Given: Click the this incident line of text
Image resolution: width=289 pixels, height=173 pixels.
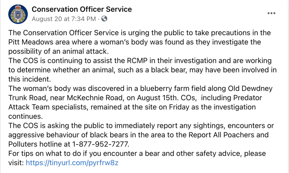Looking at the screenshot, I should (29, 79).
